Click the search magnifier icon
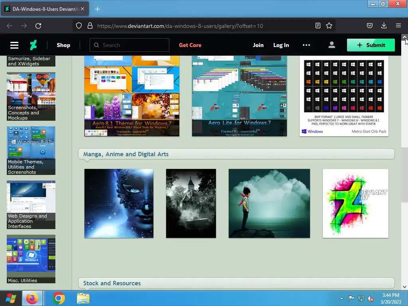This screenshot has height=306, width=408. click(96, 45)
